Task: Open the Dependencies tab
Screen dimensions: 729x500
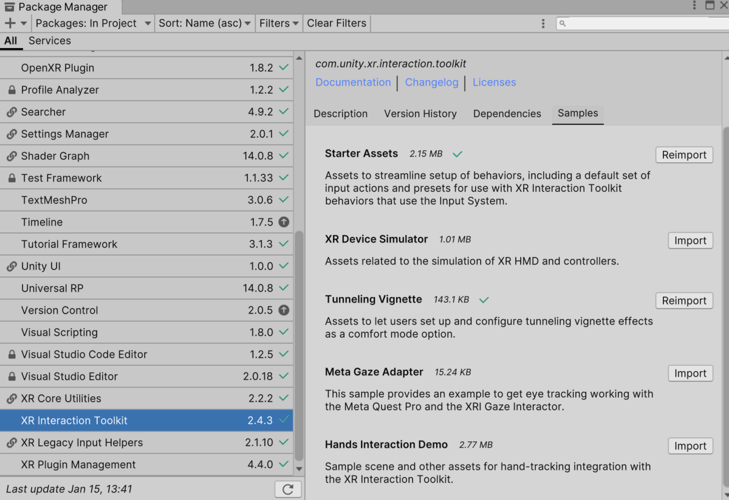Action: [507, 114]
